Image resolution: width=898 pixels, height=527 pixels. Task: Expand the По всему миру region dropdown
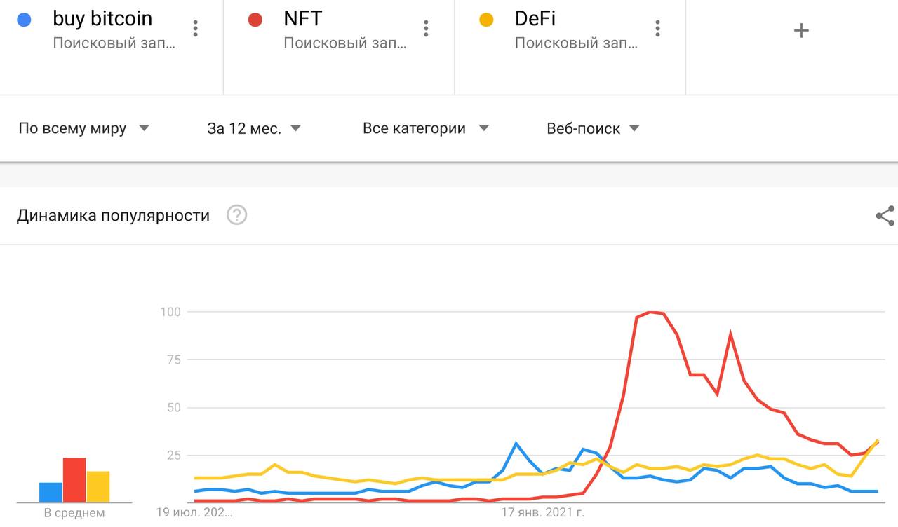tap(84, 128)
